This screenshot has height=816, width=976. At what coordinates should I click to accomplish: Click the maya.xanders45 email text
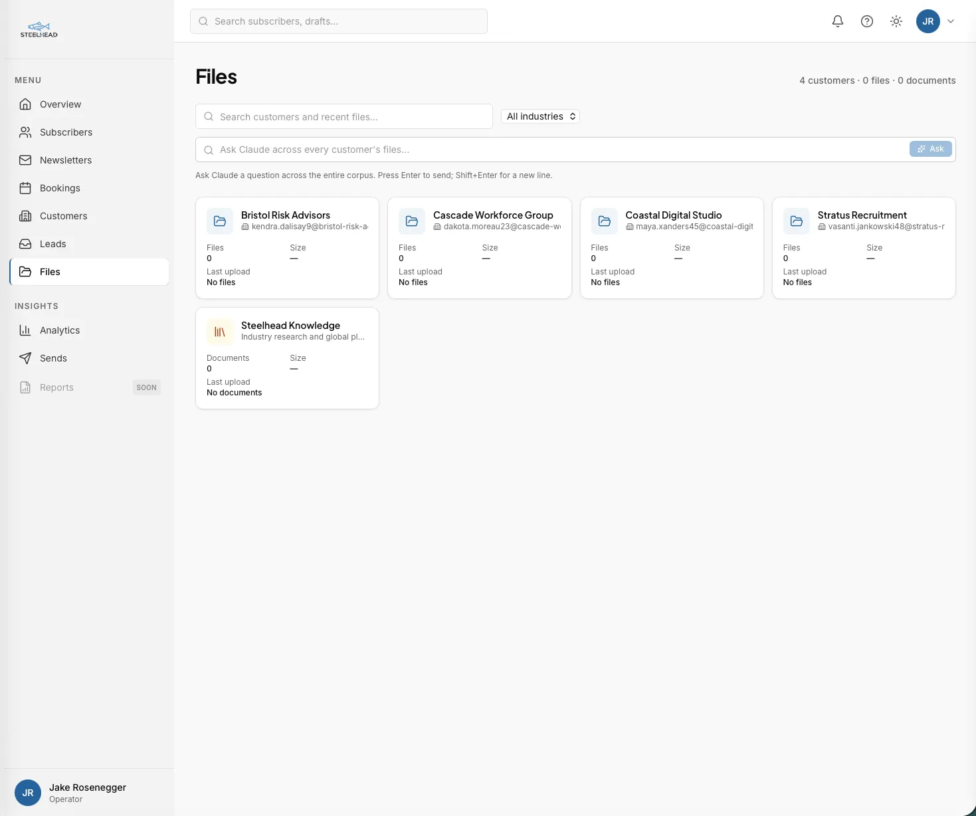694,227
